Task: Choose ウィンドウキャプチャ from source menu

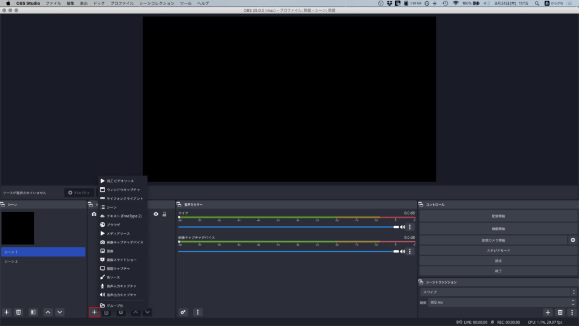Action: pyautogui.click(x=123, y=190)
